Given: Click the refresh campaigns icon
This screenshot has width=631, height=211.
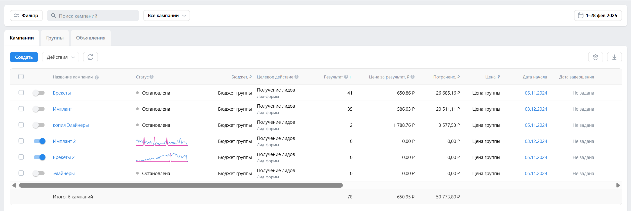Looking at the screenshot, I should (90, 57).
